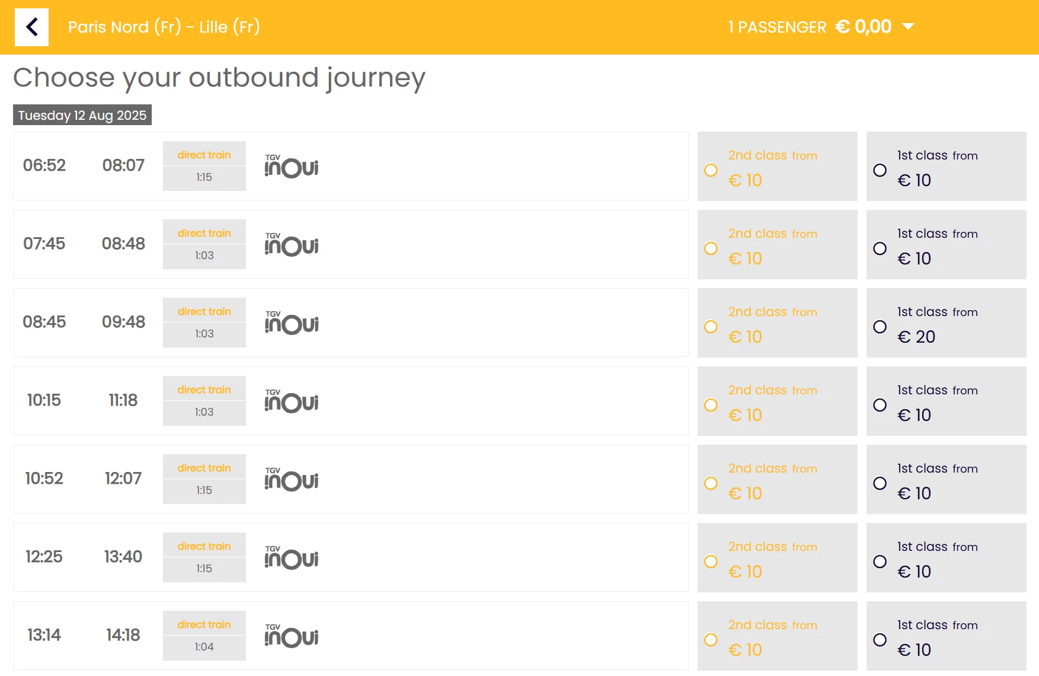Click the Tuesday 12 Aug 2025 date label

(x=82, y=115)
